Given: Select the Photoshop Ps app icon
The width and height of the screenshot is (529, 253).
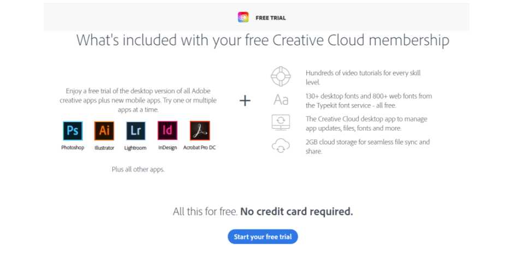Looking at the screenshot, I should click(x=73, y=131).
